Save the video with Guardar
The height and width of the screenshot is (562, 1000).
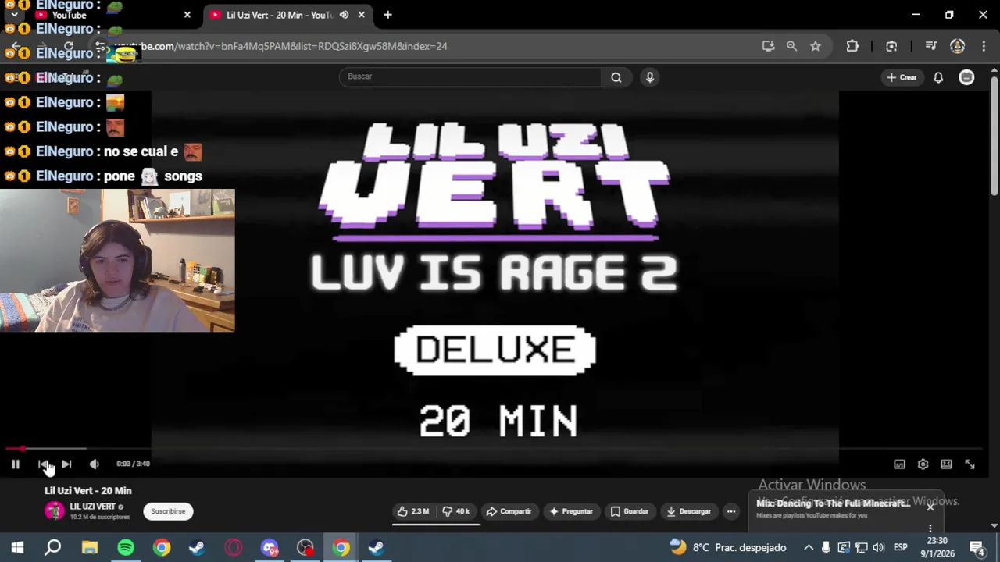click(630, 511)
